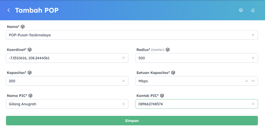
Task: Expand the Satuan Kapasitas dropdown arrow
Action: (253, 81)
